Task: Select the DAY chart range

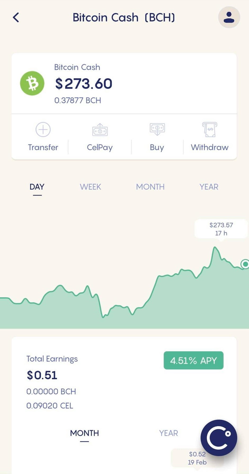Action: click(37, 187)
